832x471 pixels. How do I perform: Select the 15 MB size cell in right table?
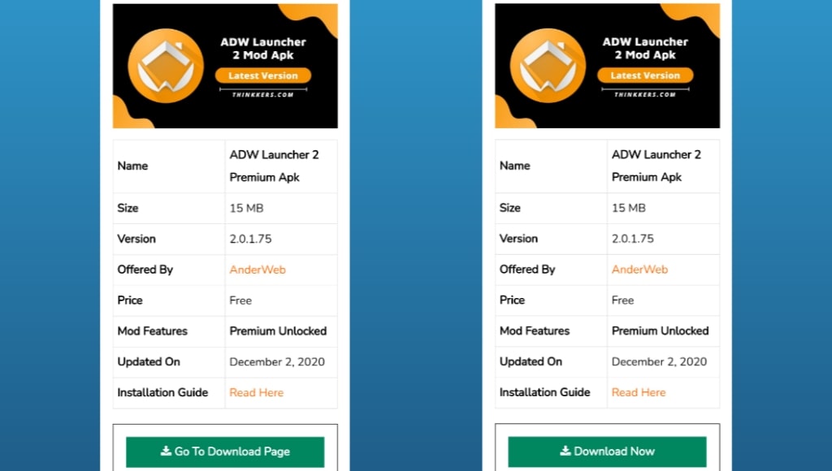[629, 208]
